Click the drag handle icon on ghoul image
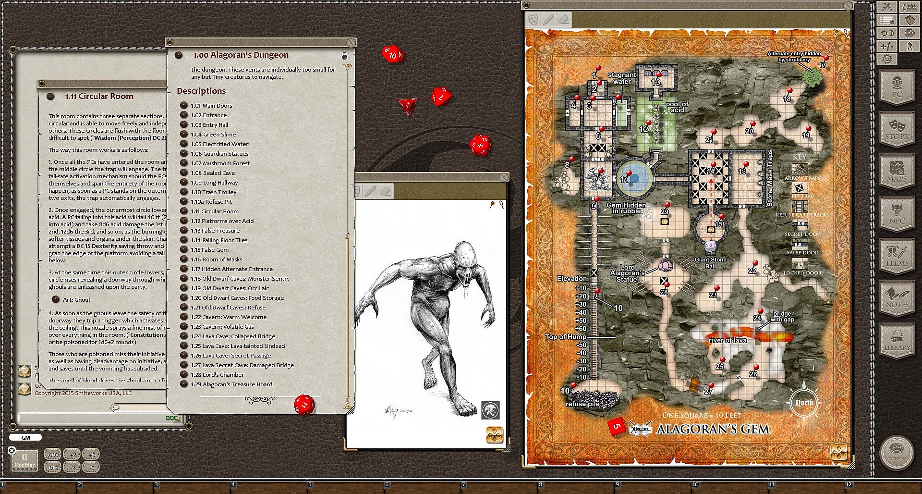The image size is (922, 494). pyautogui.click(x=495, y=435)
